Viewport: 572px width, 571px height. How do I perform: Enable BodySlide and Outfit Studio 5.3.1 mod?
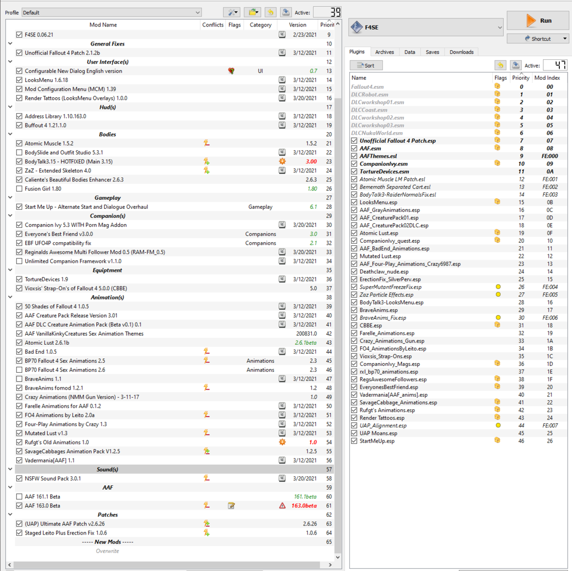coord(20,152)
